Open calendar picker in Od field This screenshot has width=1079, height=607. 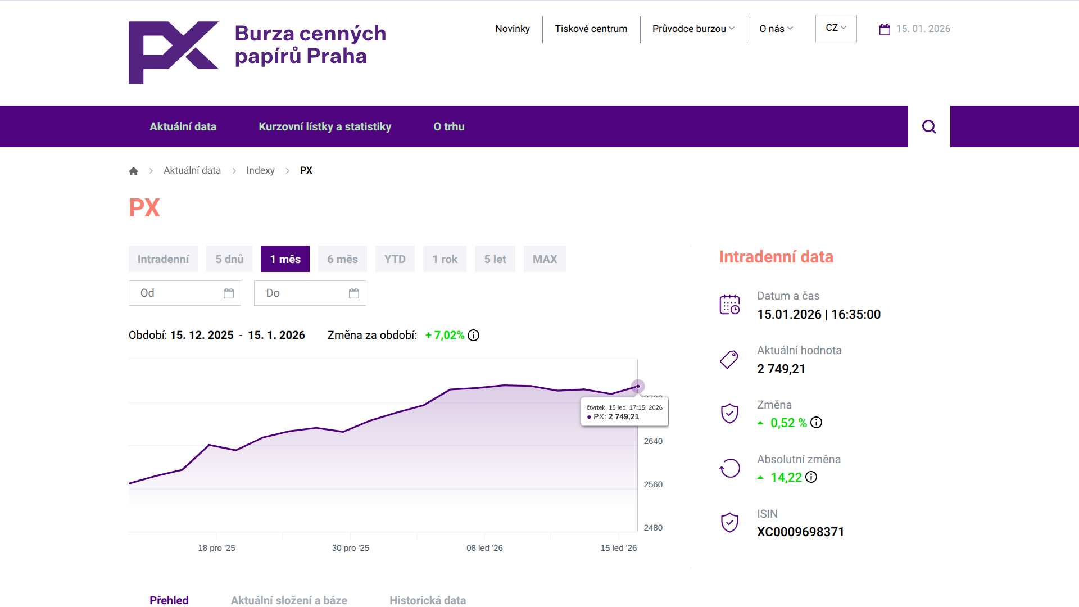(229, 293)
